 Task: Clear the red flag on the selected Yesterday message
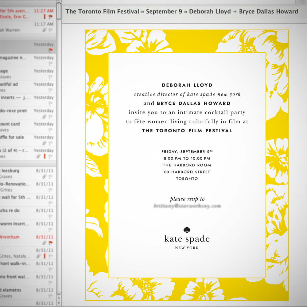pyautogui.click(x=51, y=50)
